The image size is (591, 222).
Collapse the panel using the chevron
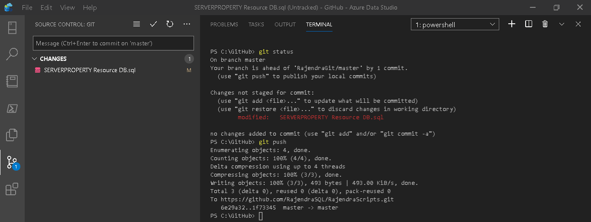pyautogui.click(x=562, y=24)
